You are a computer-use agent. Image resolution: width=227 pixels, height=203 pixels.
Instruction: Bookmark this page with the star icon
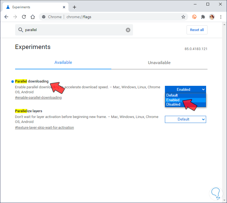[183, 17]
